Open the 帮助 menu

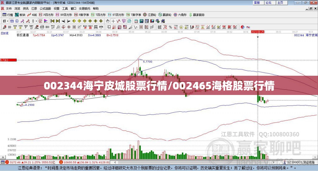(96, 8)
